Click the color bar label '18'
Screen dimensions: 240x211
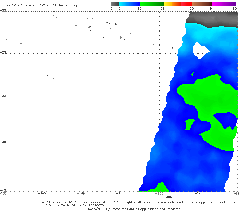pos(139,8)
